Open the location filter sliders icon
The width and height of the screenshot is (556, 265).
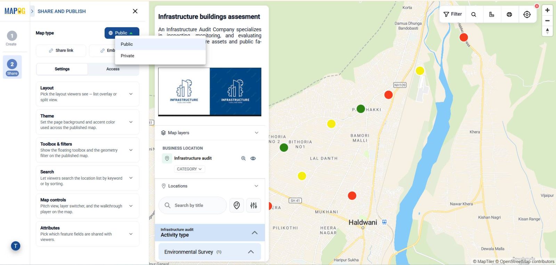coord(254,205)
